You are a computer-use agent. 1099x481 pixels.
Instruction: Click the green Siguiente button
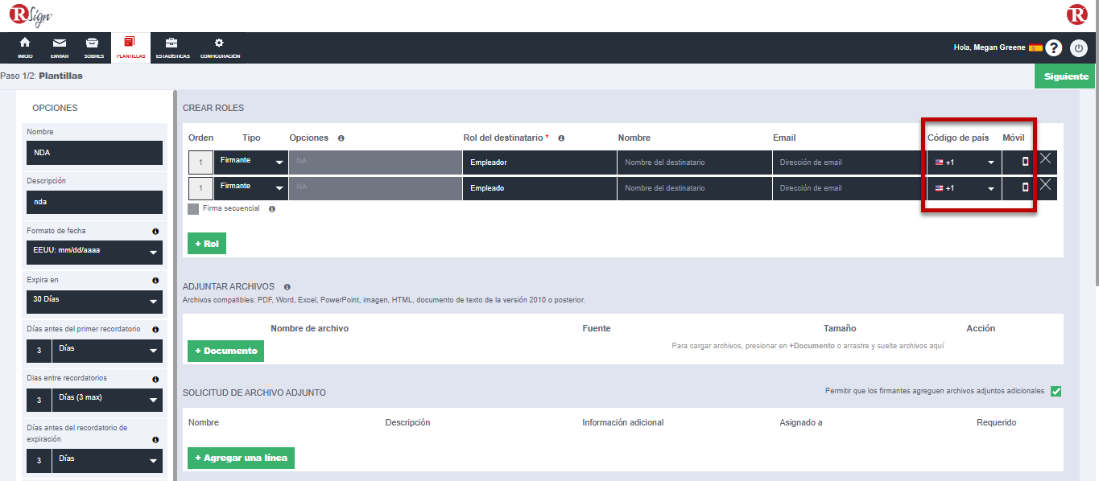pos(1065,76)
